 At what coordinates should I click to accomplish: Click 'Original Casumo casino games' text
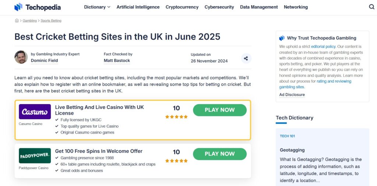point(87,132)
